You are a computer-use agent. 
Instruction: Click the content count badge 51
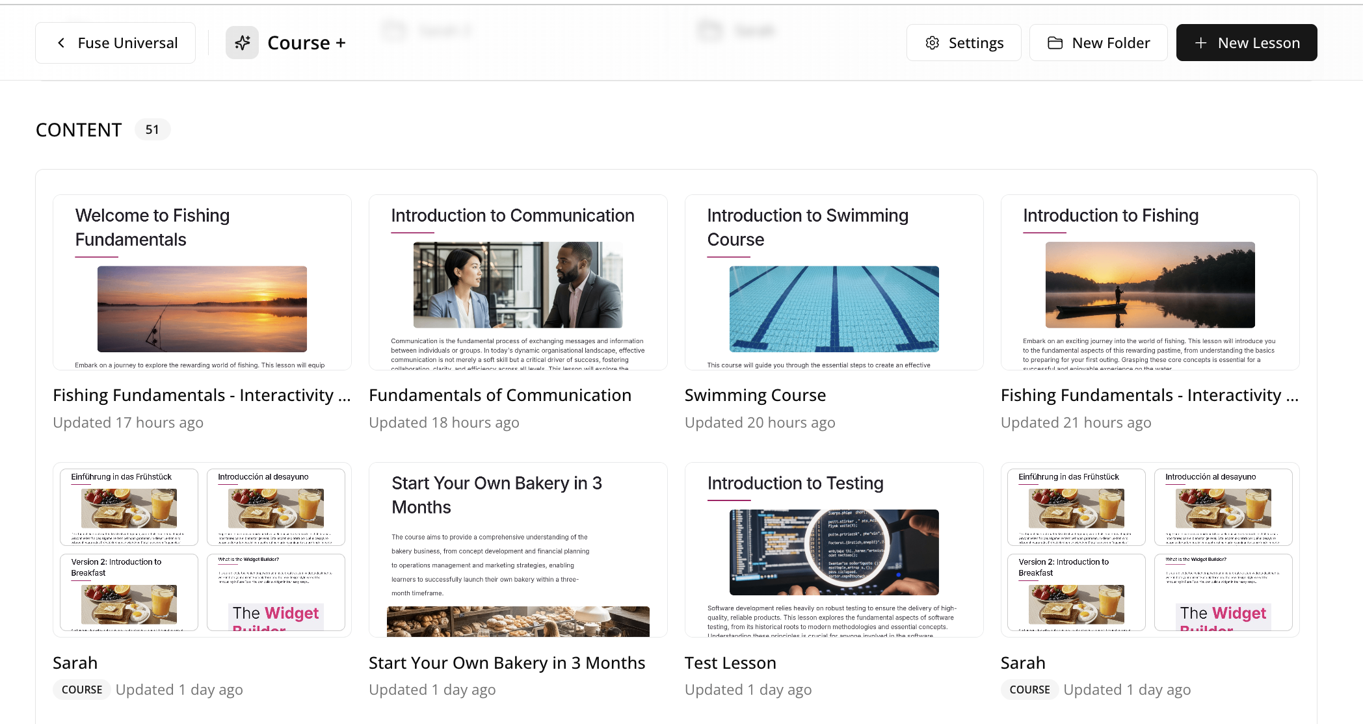coord(152,130)
